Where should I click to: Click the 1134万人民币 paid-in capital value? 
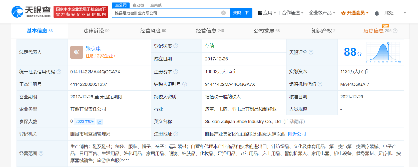coord(354,72)
